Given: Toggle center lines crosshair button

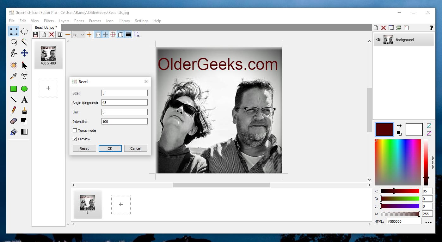Looking at the screenshot, I should (113, 35).
